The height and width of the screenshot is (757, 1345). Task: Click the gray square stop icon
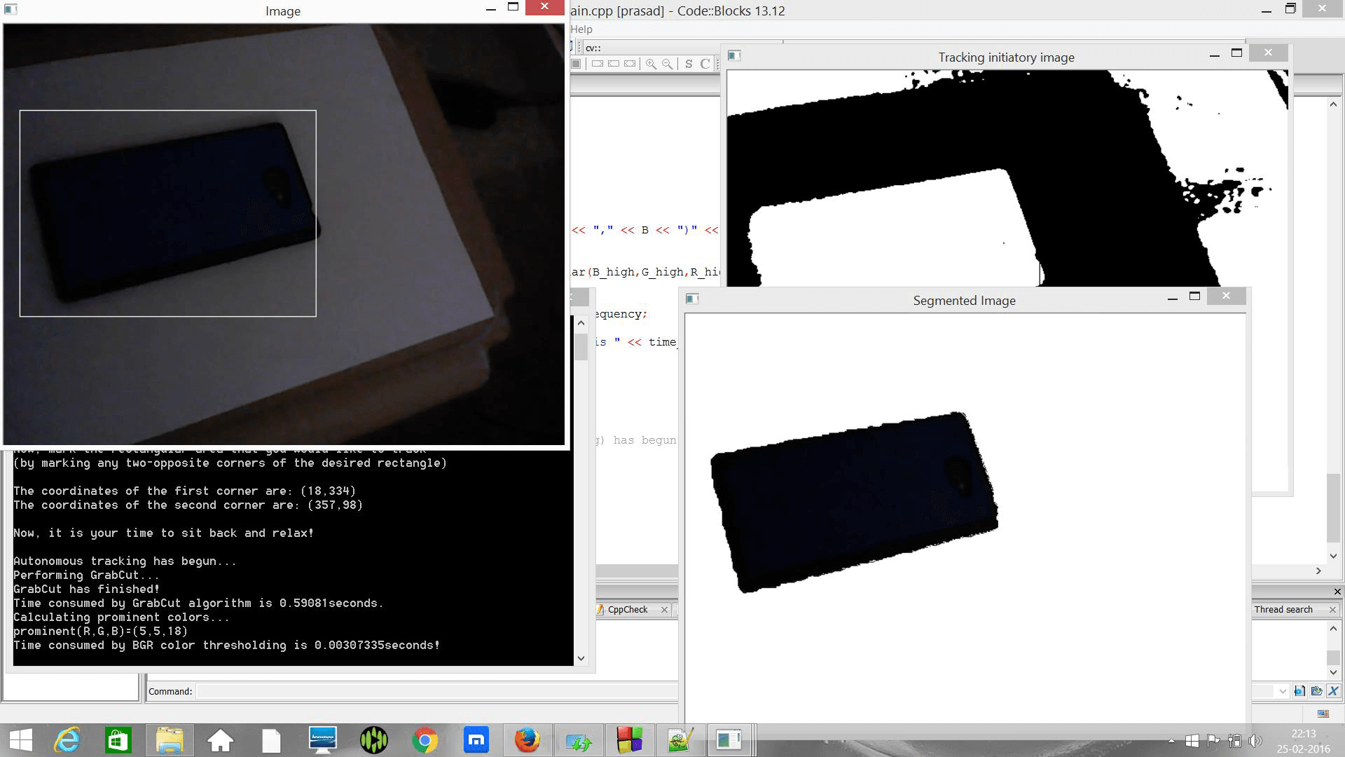[576, 64]
